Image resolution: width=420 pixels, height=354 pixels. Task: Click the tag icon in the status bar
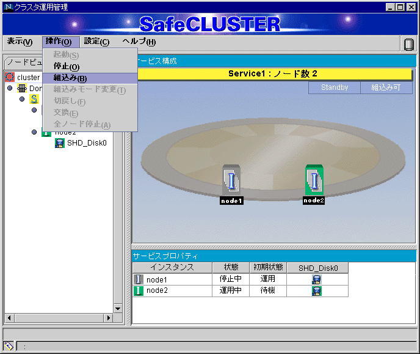[9, 346]
